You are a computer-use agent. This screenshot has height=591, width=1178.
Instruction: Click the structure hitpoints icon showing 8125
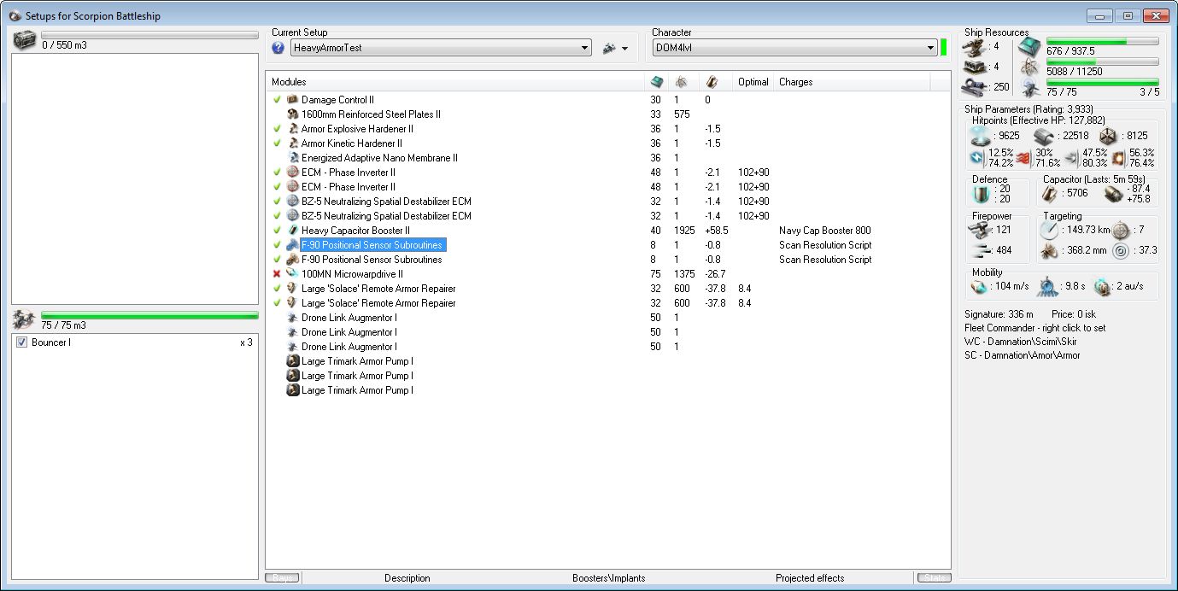[x=1109, y=135]
